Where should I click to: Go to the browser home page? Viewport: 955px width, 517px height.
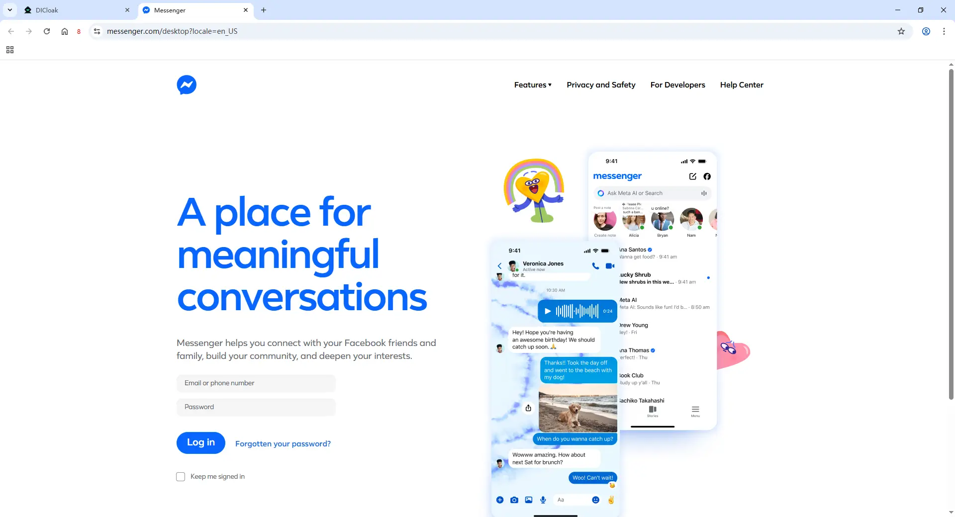pos(65,31)
